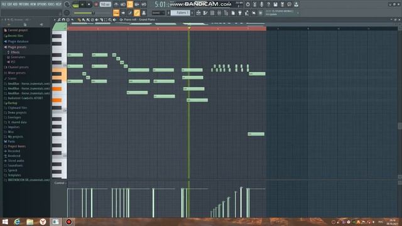Click the record button
The height and width of the screenshot is (226, 402).
(96, 4)
